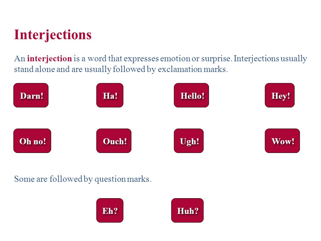Pick the Wow! button

point(282,141)
